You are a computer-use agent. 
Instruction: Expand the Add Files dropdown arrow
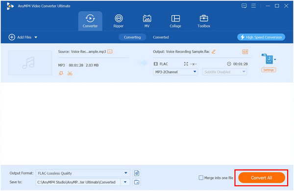(x=36, y=37)
